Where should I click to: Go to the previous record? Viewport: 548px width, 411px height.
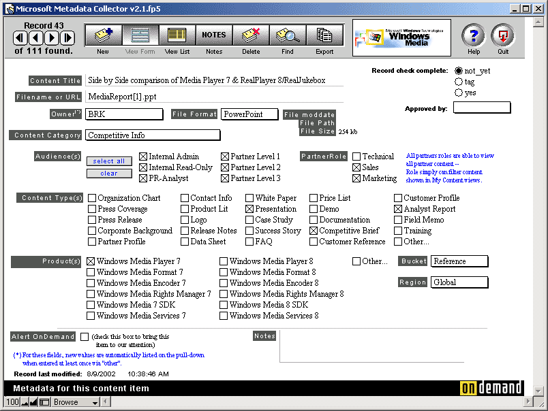click(x=35, y=37)
